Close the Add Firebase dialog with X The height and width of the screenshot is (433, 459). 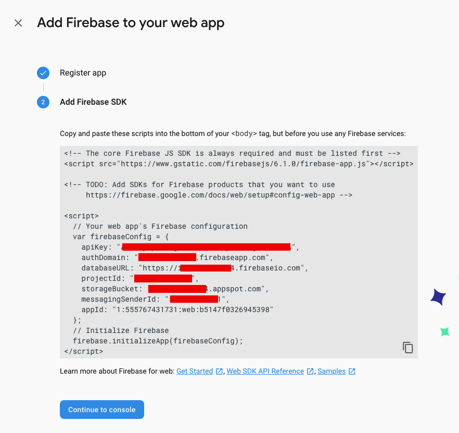click(x=18, y=23)
